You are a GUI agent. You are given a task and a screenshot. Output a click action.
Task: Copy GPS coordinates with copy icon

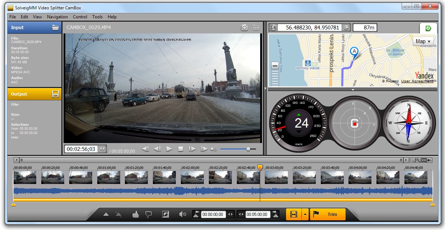346,28
